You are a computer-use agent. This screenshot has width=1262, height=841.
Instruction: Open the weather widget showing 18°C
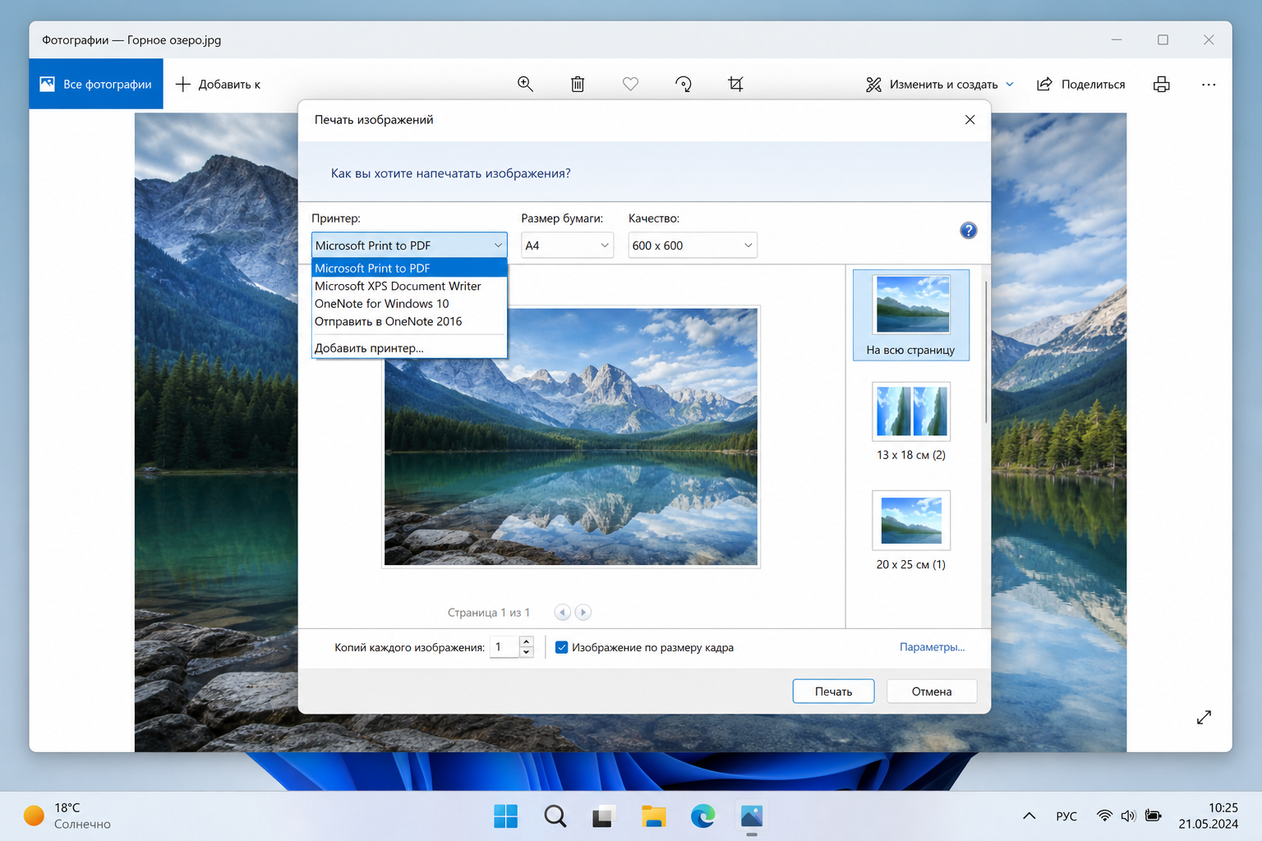[x=67, y=816]
